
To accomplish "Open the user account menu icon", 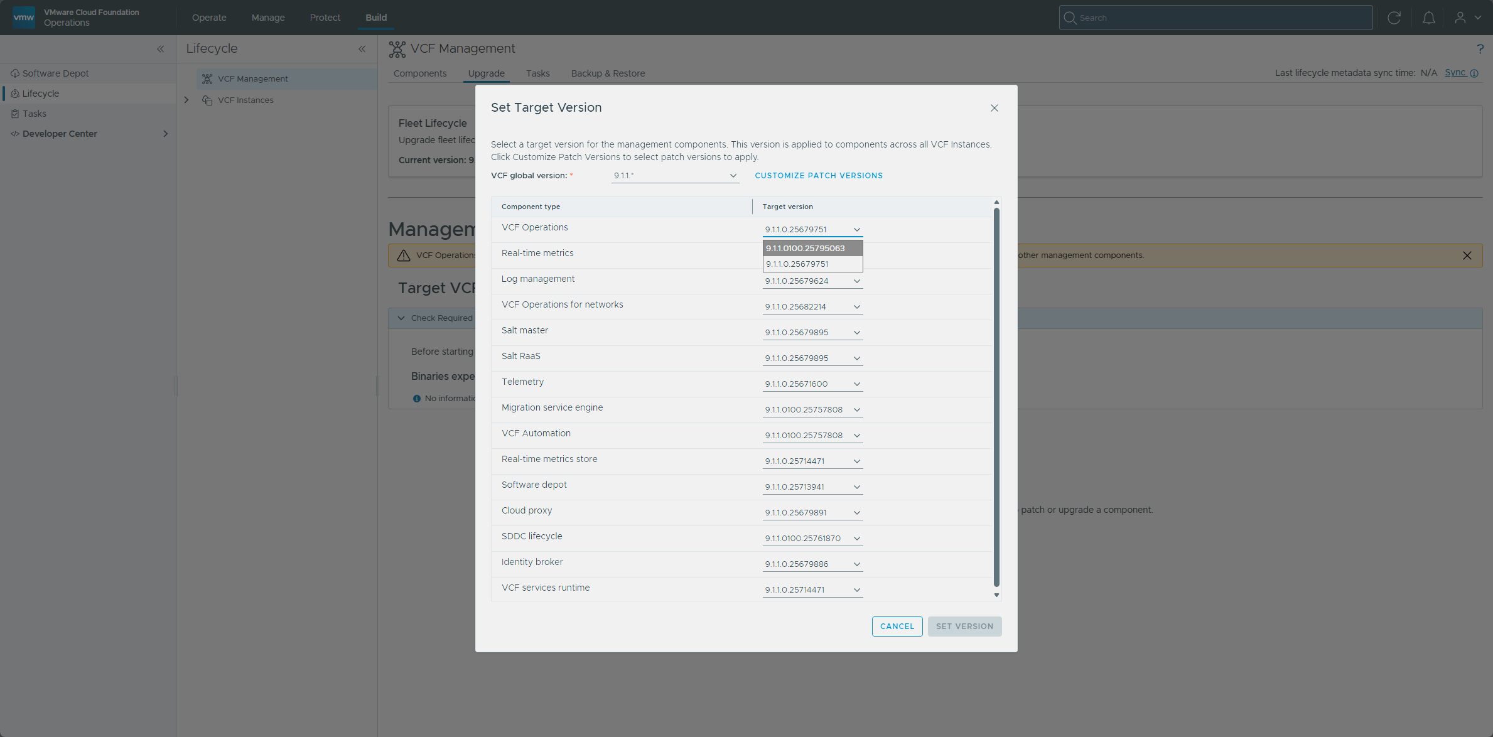I will coord(1460,18).
